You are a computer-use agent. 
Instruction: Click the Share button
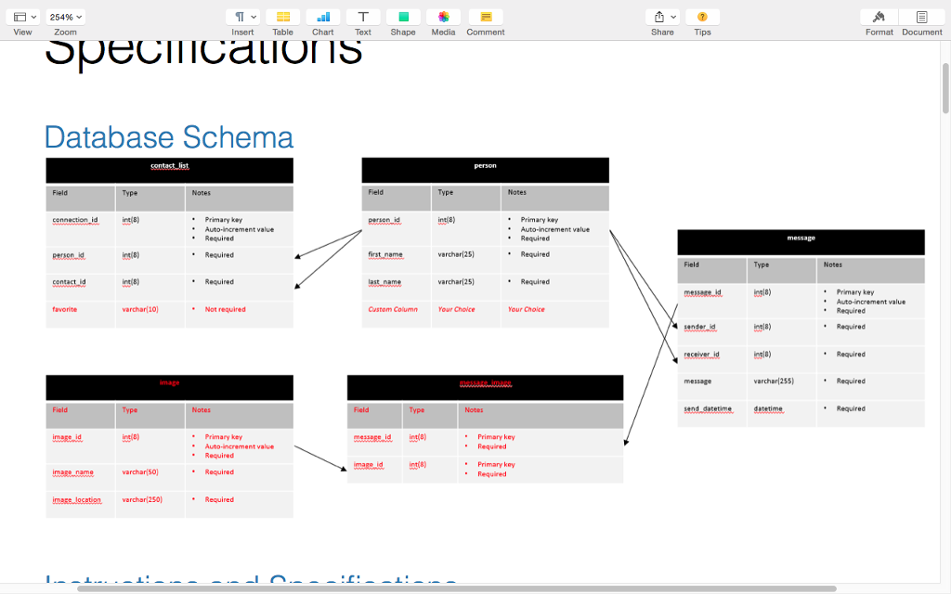pos(659,17)
